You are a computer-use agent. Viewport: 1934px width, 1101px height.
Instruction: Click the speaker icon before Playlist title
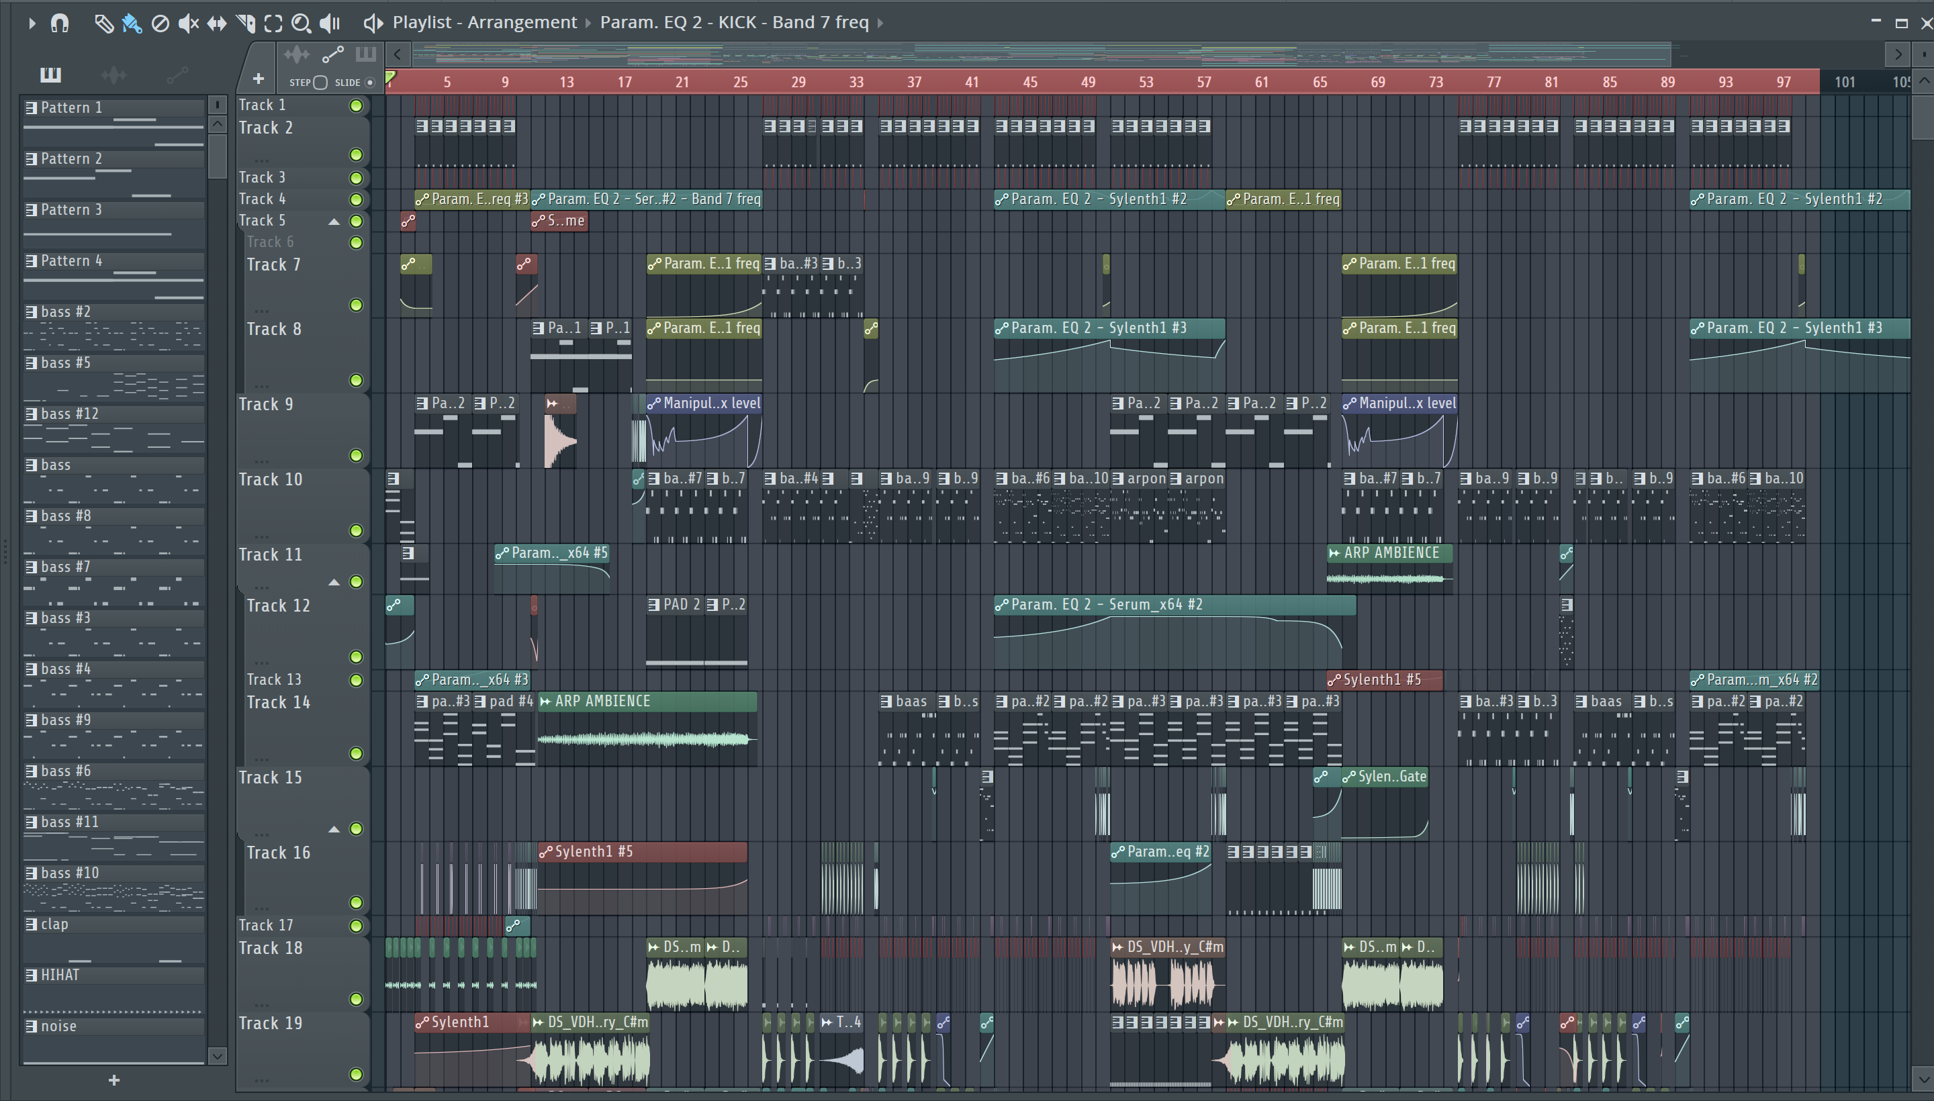point(372,23)
